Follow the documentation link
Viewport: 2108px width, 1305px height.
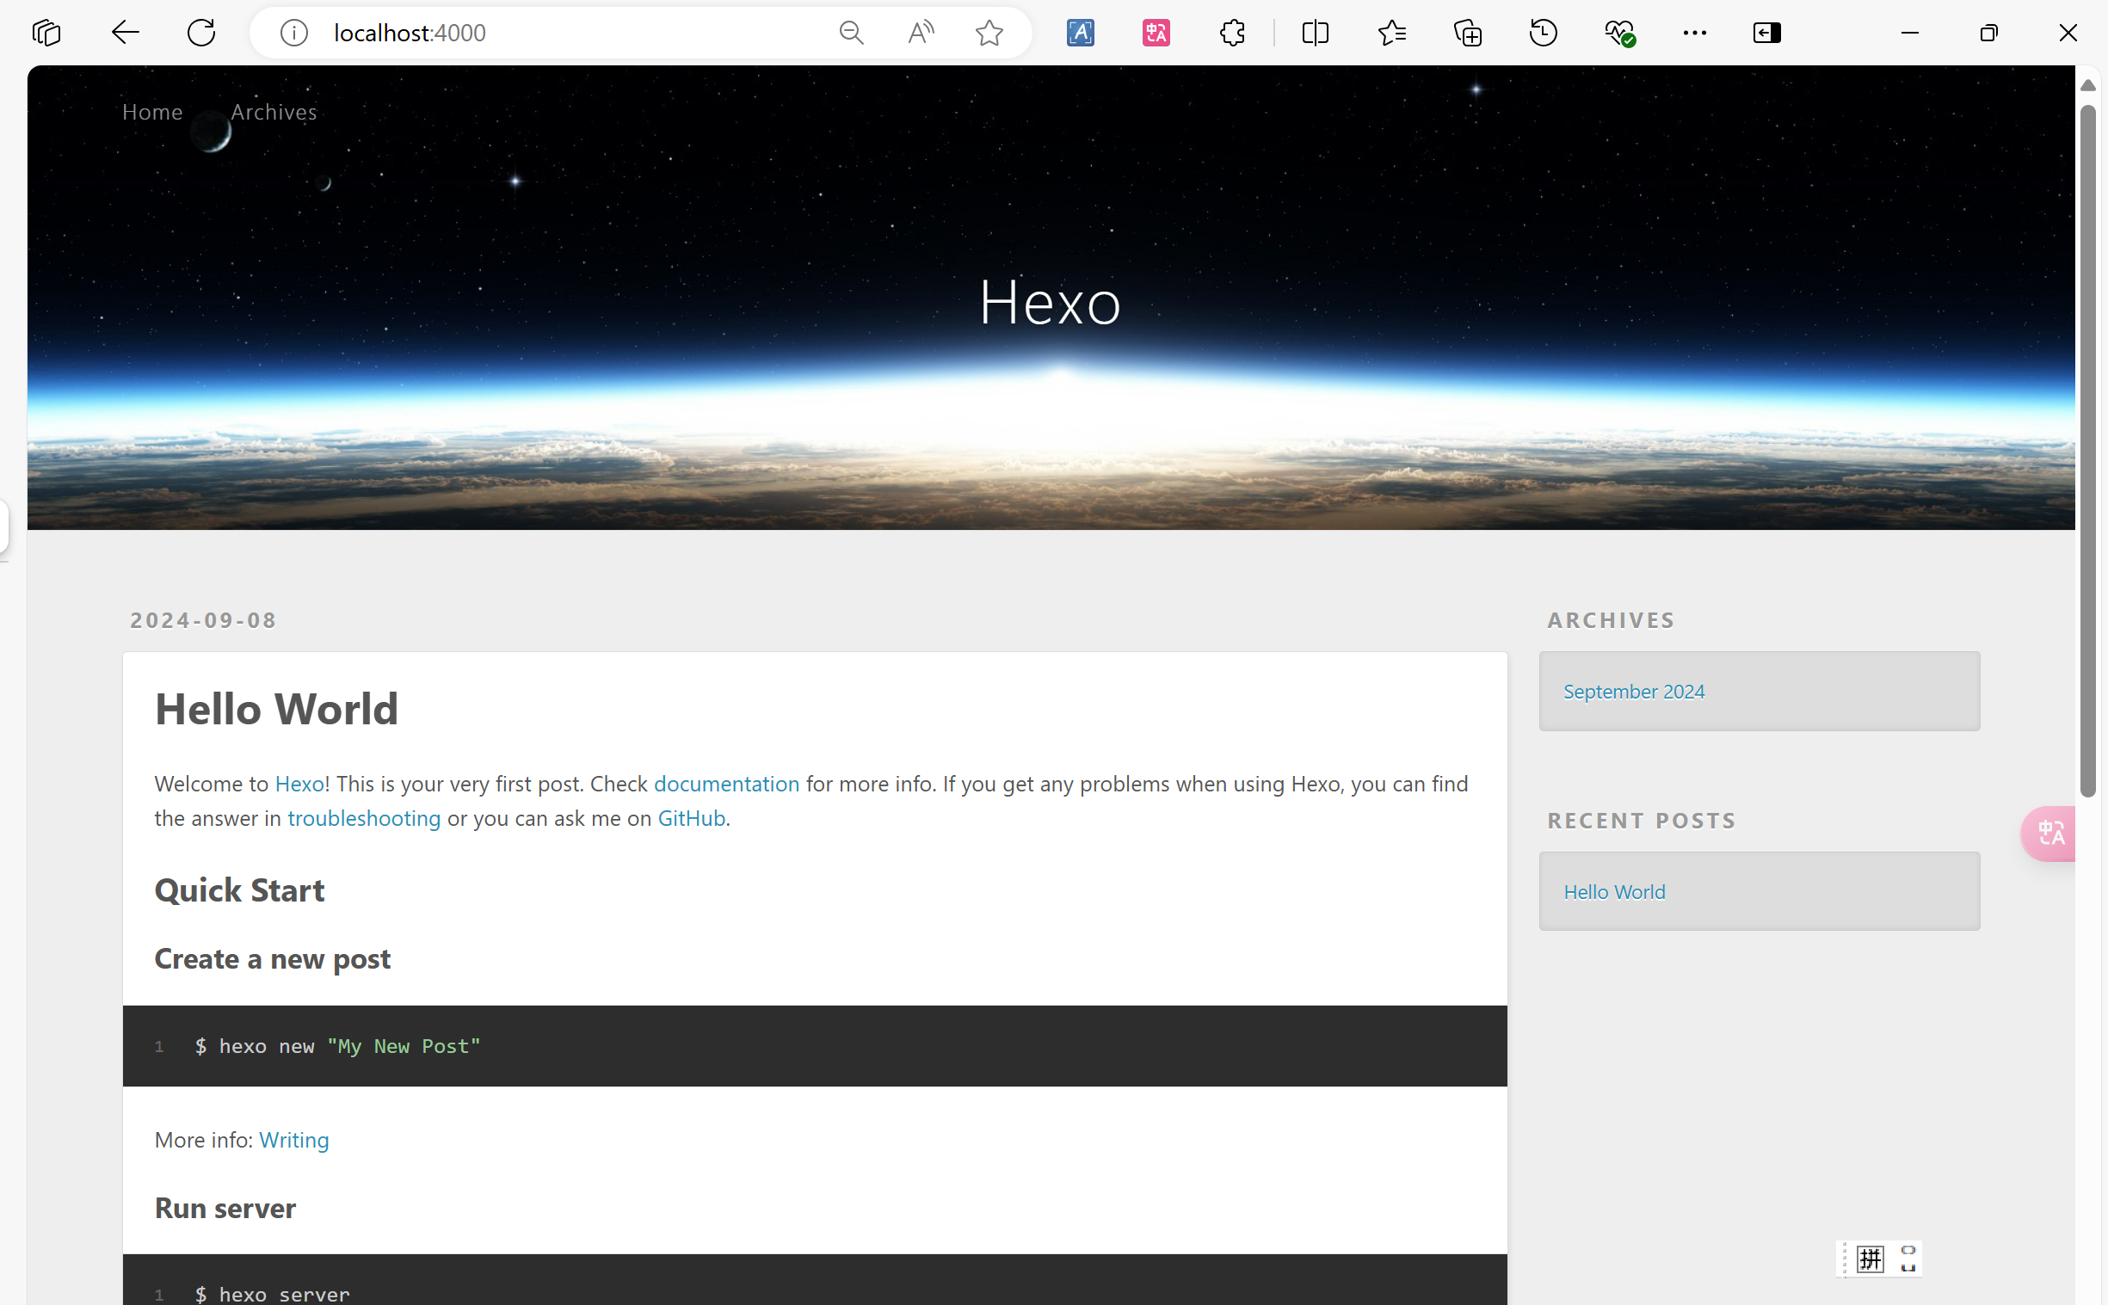pos(726,784)
